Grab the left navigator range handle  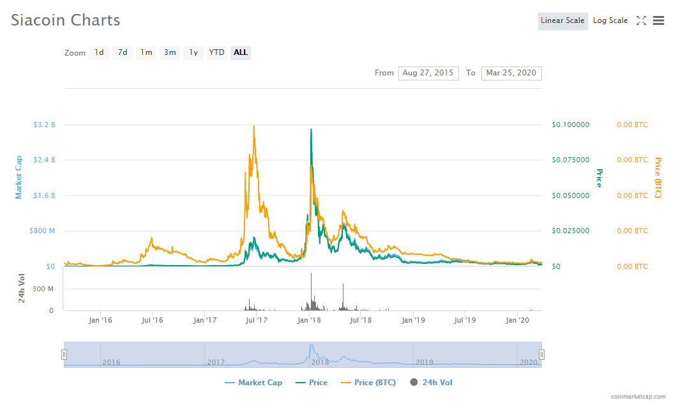tap(64, 355)
